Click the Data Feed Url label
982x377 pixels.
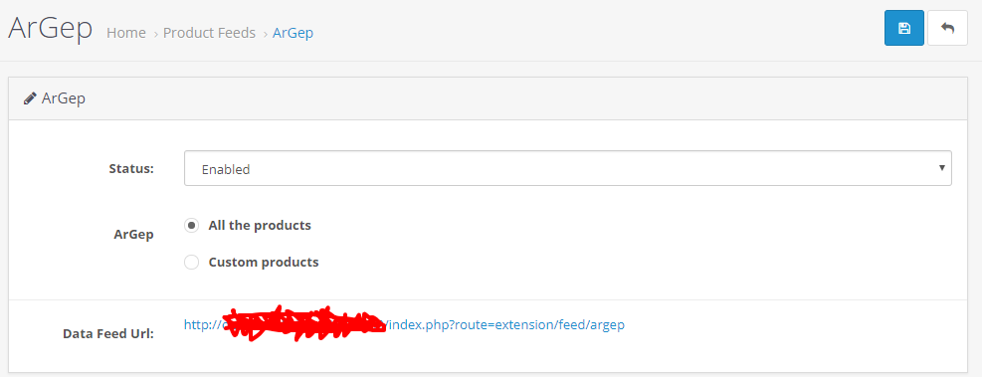(108, 334)
